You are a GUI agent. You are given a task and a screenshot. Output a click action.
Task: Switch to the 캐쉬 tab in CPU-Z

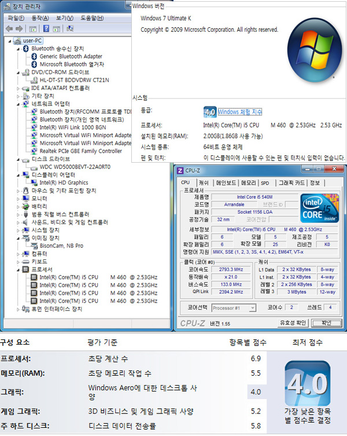point(204,183)
